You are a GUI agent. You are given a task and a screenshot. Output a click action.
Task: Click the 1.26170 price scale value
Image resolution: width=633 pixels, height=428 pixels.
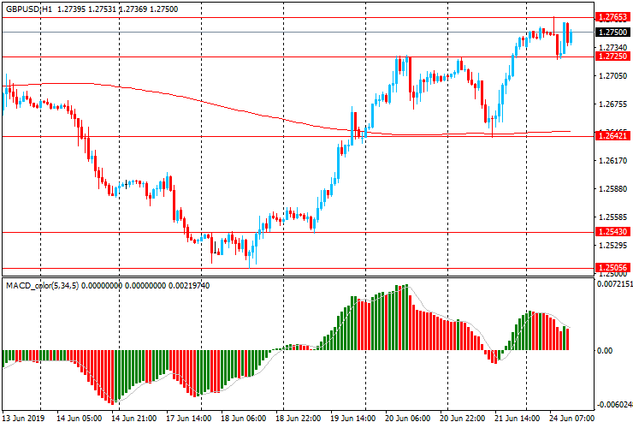click(613, 160)
